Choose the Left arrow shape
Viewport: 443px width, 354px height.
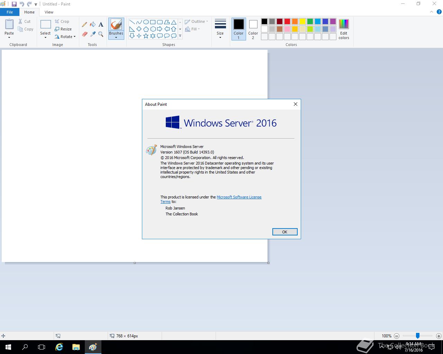pos(166,29)
